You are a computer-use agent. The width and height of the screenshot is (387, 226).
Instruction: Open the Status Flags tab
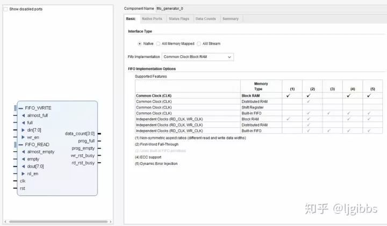tap(178, 19)
